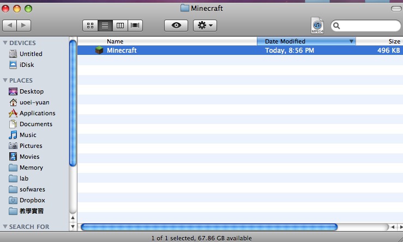Open 教學實習 folder icon in sidebar
Screen dimensions: 403x242
(13, 211)
